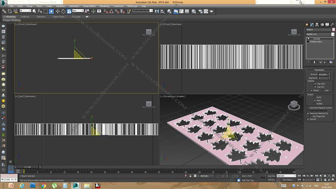Click the pink object color swatch
This screenshot has width=336, height=189.
[x=333, y=30]
